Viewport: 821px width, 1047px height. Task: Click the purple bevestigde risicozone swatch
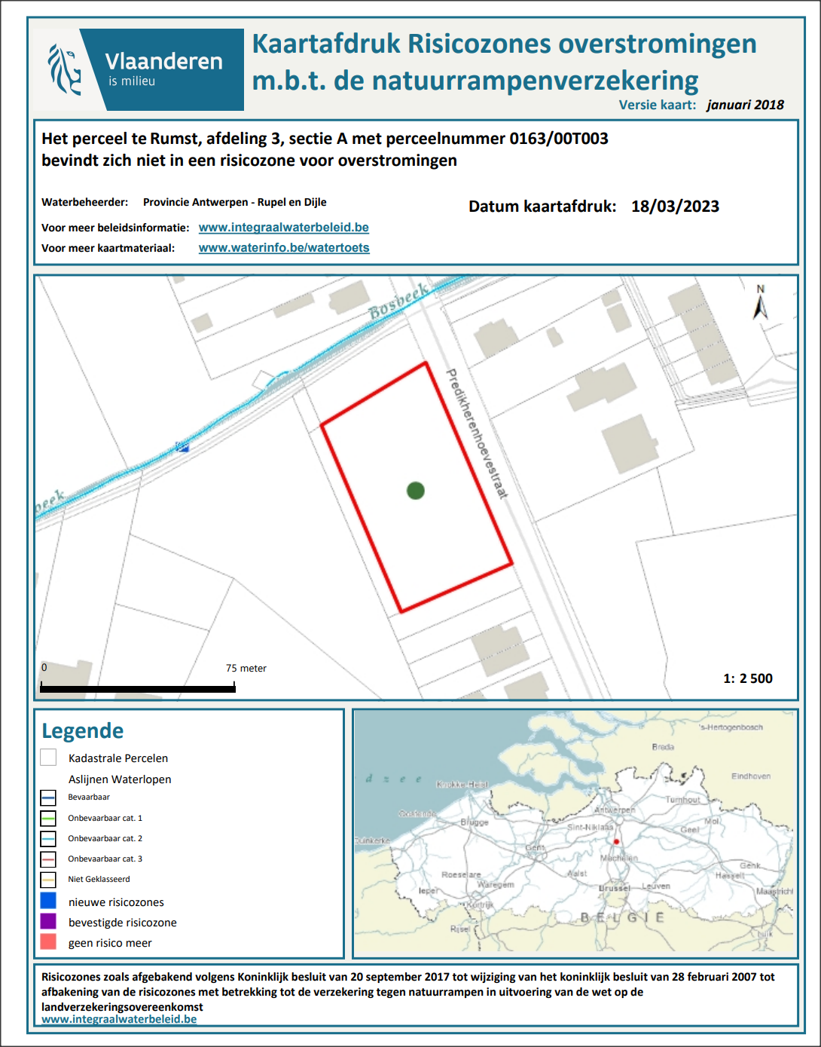tap(48, 921)
